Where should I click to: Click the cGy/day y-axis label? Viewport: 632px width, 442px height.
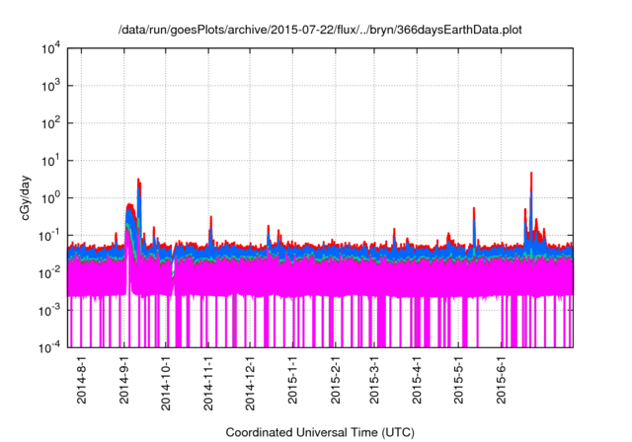[30, 198]
